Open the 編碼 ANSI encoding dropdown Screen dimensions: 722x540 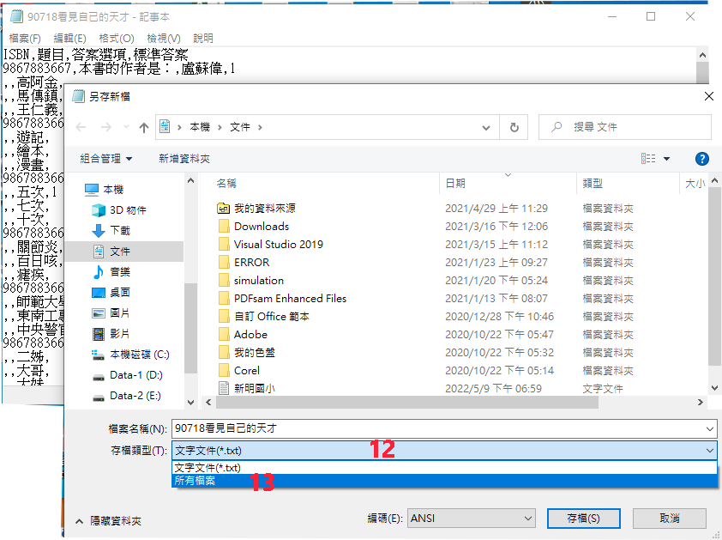471,519
